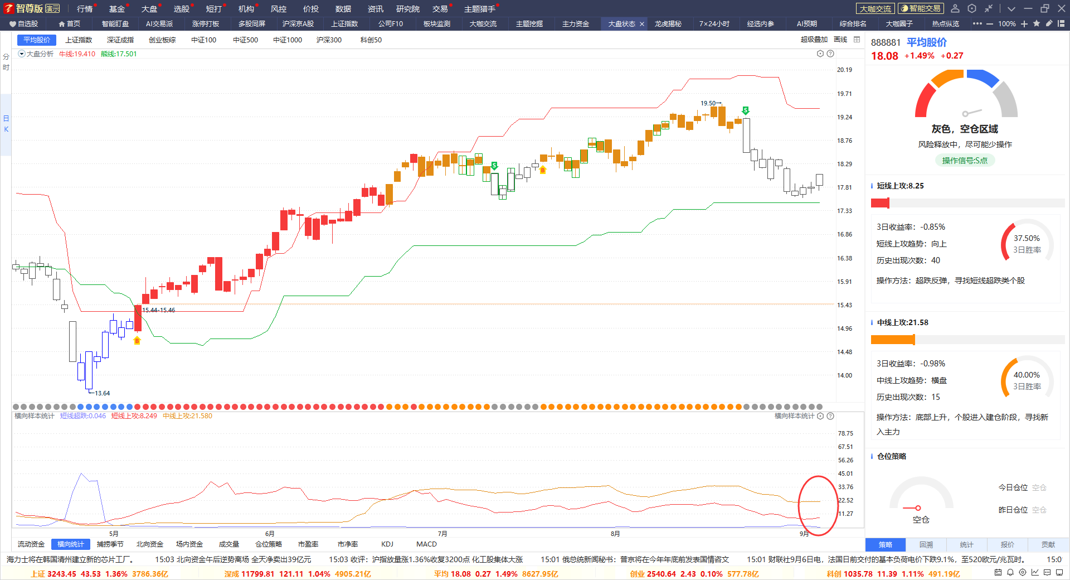Open the alert bell icon
This screenshot has height=580, width=1070.
click(x=1010, y=572)
